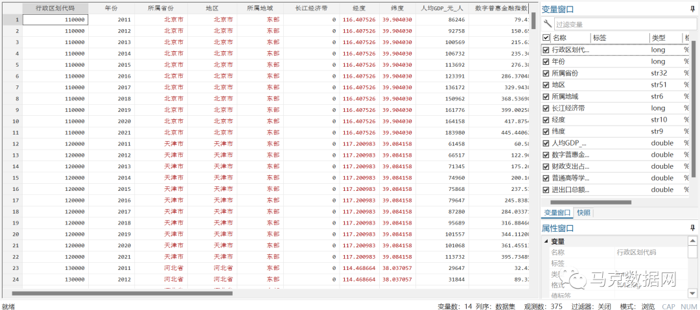Click the 行政区划代码 cell in row 1
The image size is (700, 310).
55,19
